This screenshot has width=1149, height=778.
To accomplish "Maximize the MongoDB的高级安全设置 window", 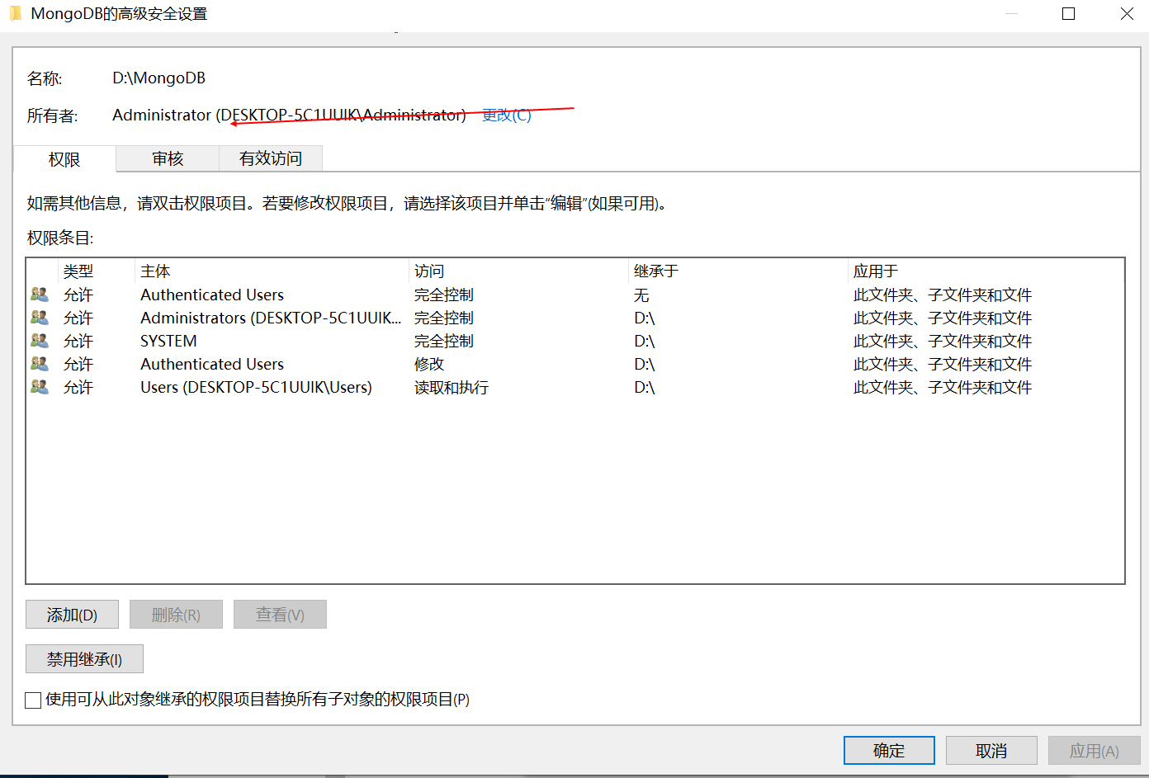I will (1068, 14).
